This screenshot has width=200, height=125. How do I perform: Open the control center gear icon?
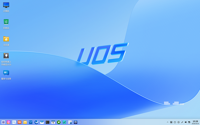[76, 122]
